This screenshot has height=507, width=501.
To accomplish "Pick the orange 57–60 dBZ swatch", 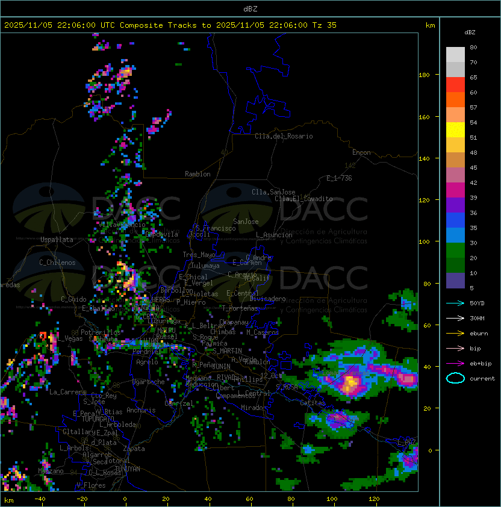I will point(455,99).
